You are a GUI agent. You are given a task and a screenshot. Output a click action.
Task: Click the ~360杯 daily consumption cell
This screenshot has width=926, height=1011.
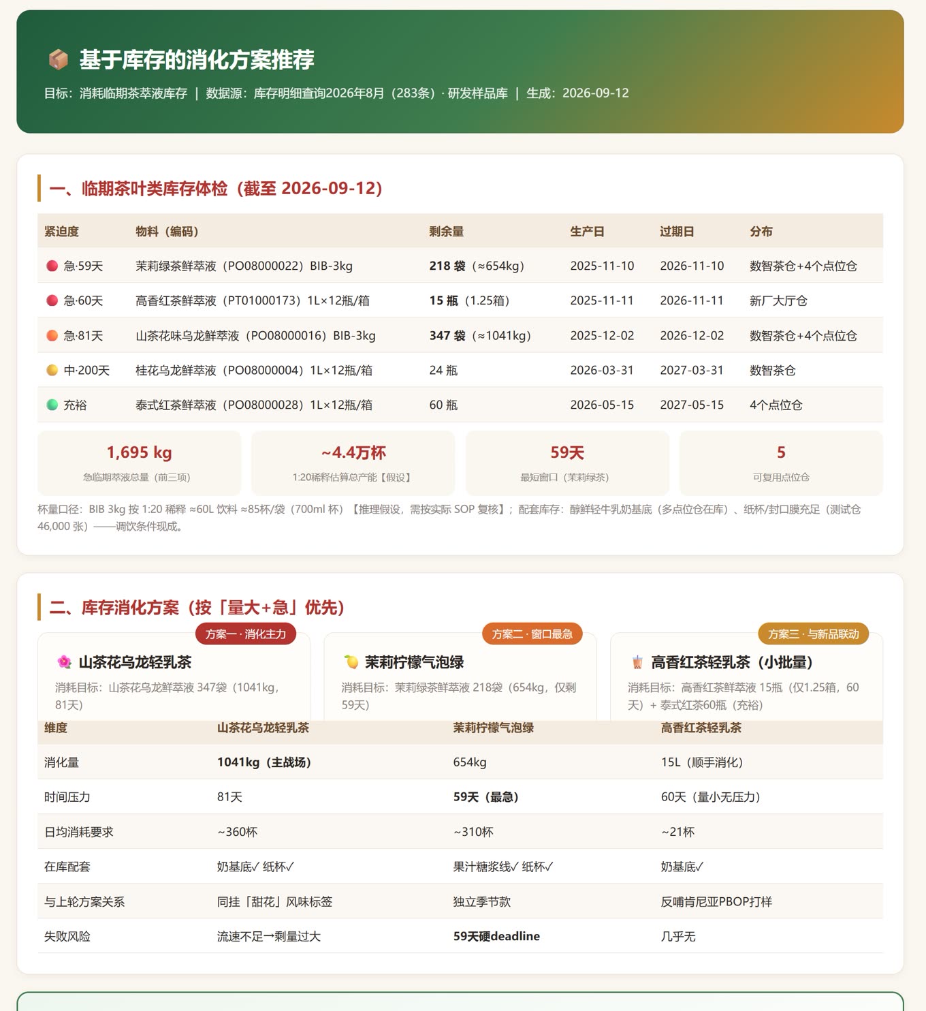(237, 832)
